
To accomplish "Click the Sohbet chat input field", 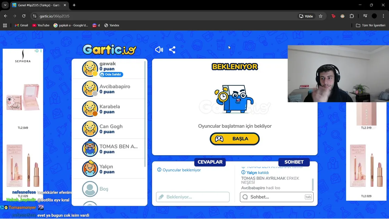I will (277, 197).
